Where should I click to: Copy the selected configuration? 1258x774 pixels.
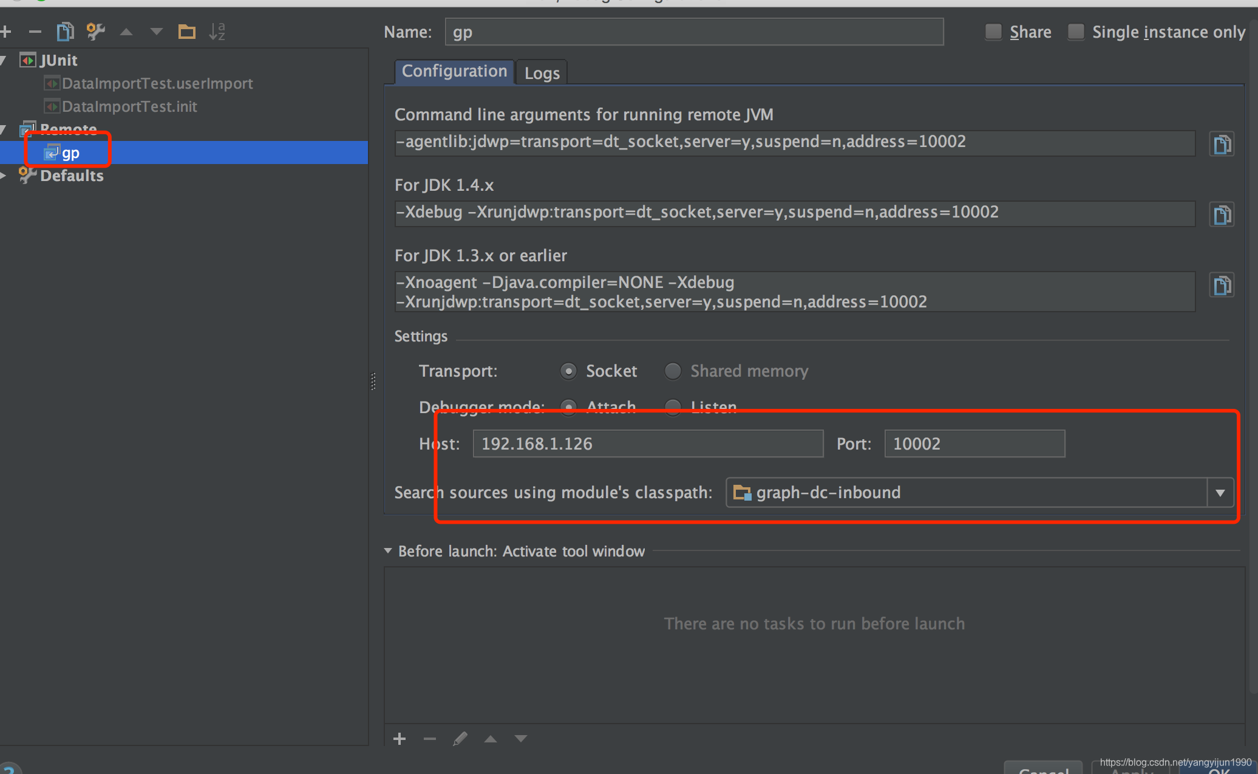(65, 32)
